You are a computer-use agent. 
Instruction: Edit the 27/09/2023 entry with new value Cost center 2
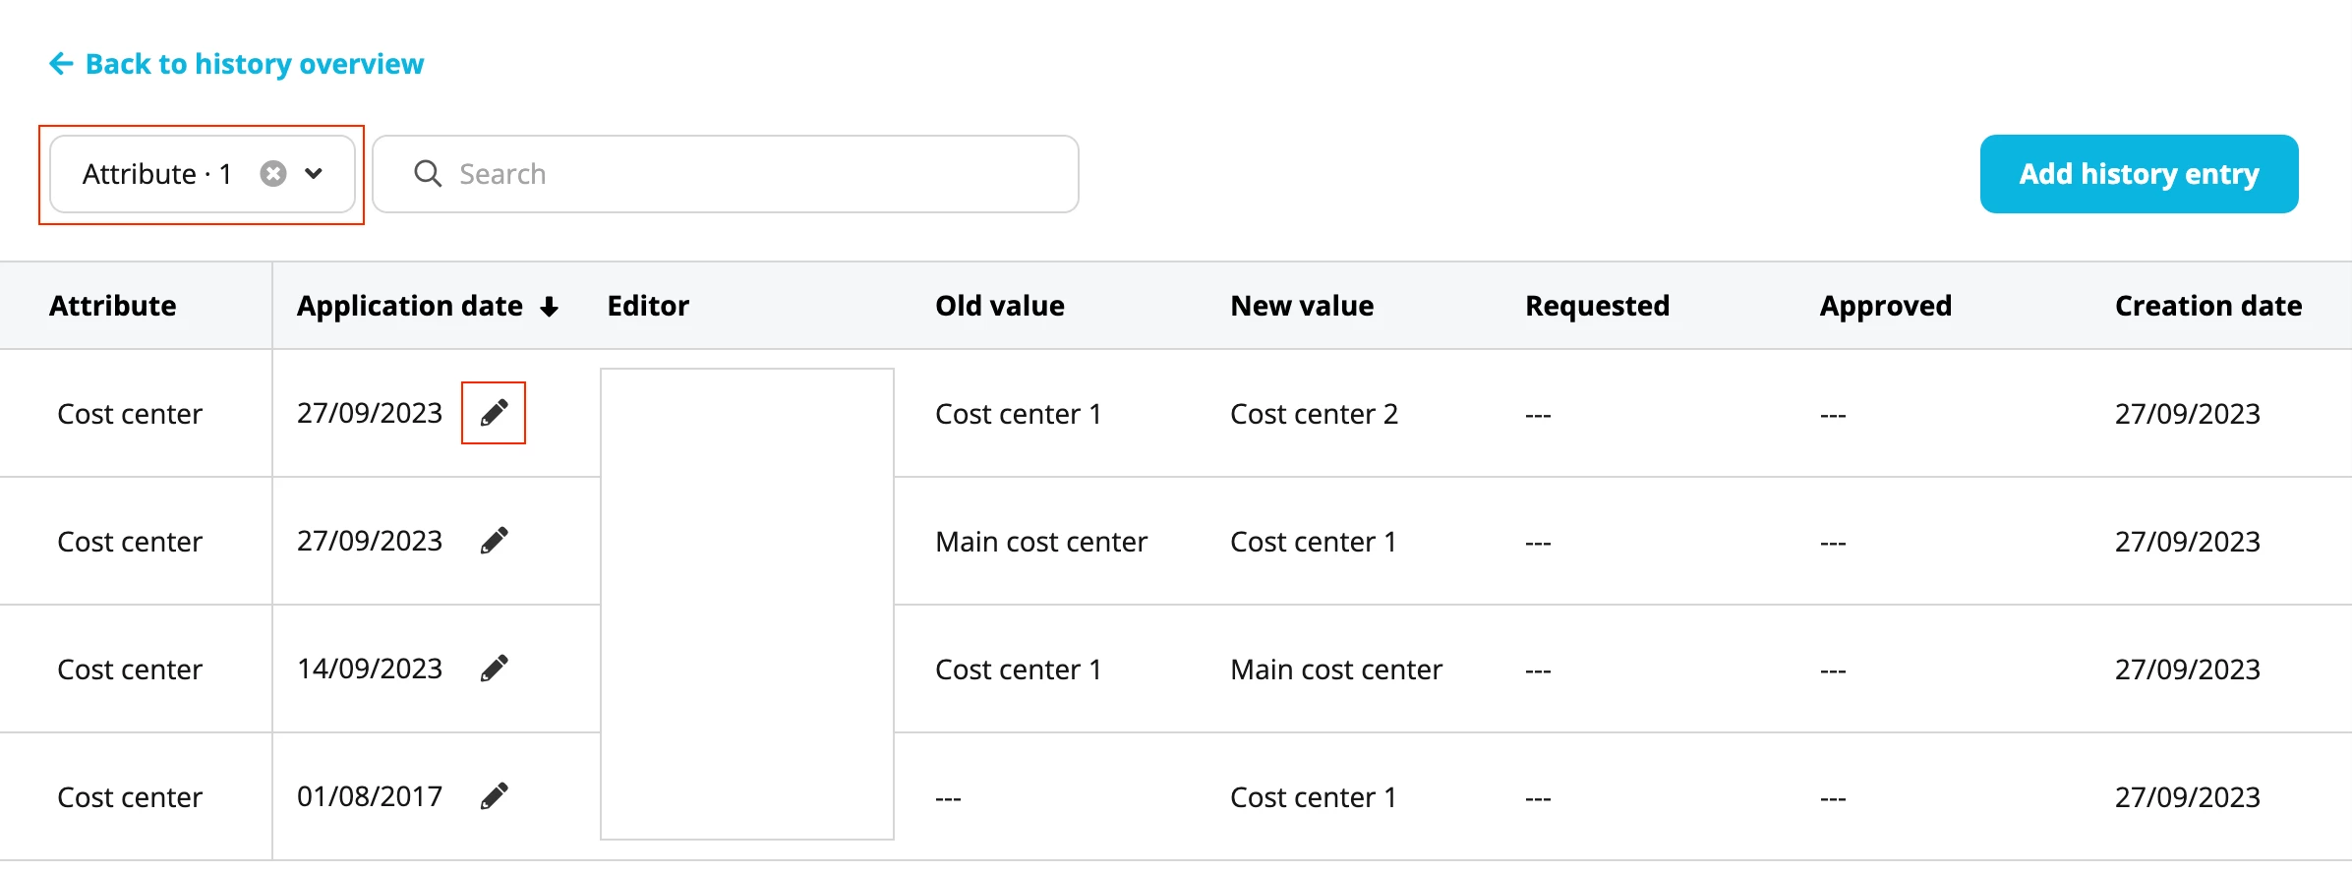pos(494,413)
